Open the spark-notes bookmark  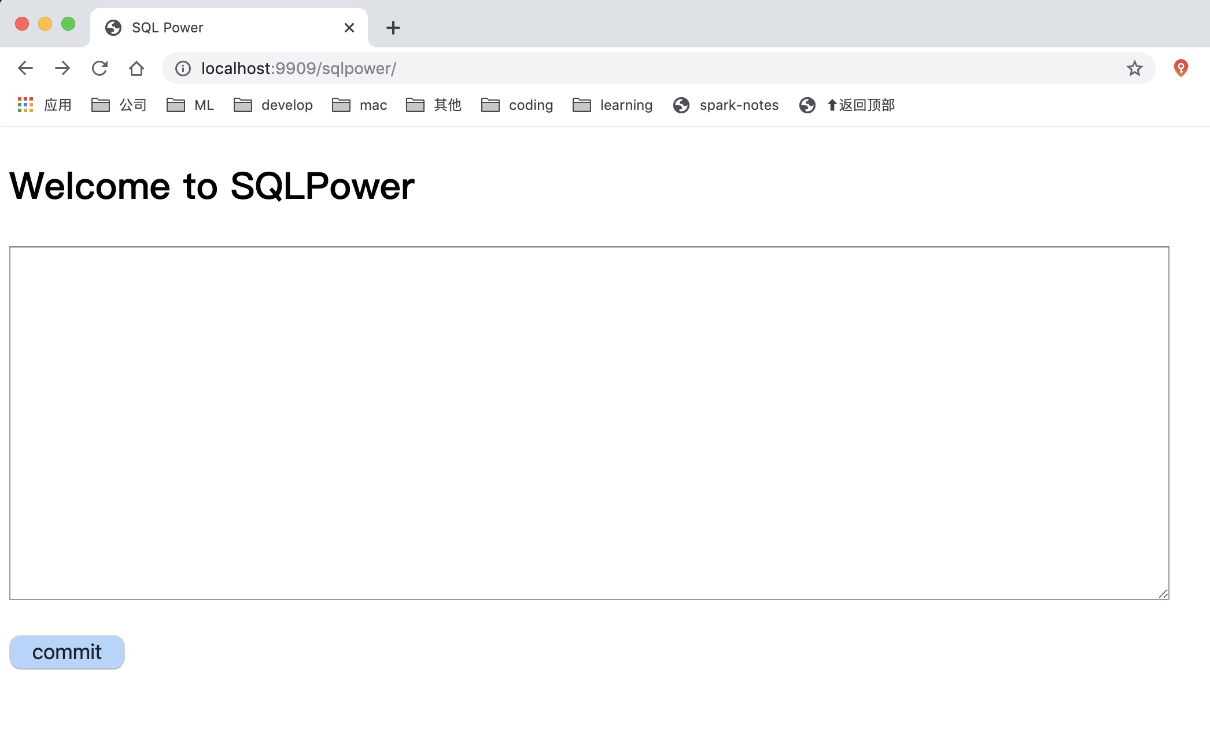click(726, 105)
